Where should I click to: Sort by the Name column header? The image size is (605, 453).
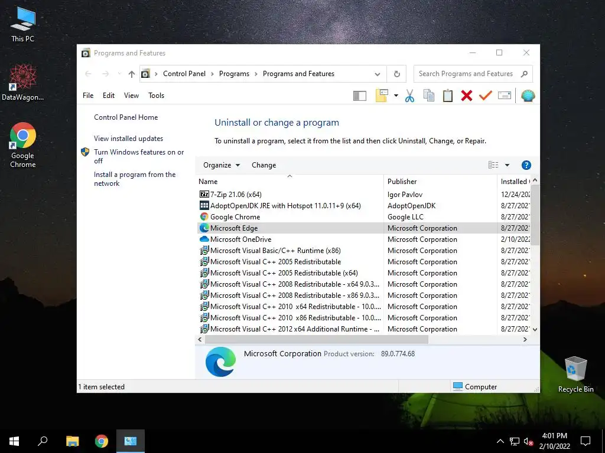(x=290, y=181)
